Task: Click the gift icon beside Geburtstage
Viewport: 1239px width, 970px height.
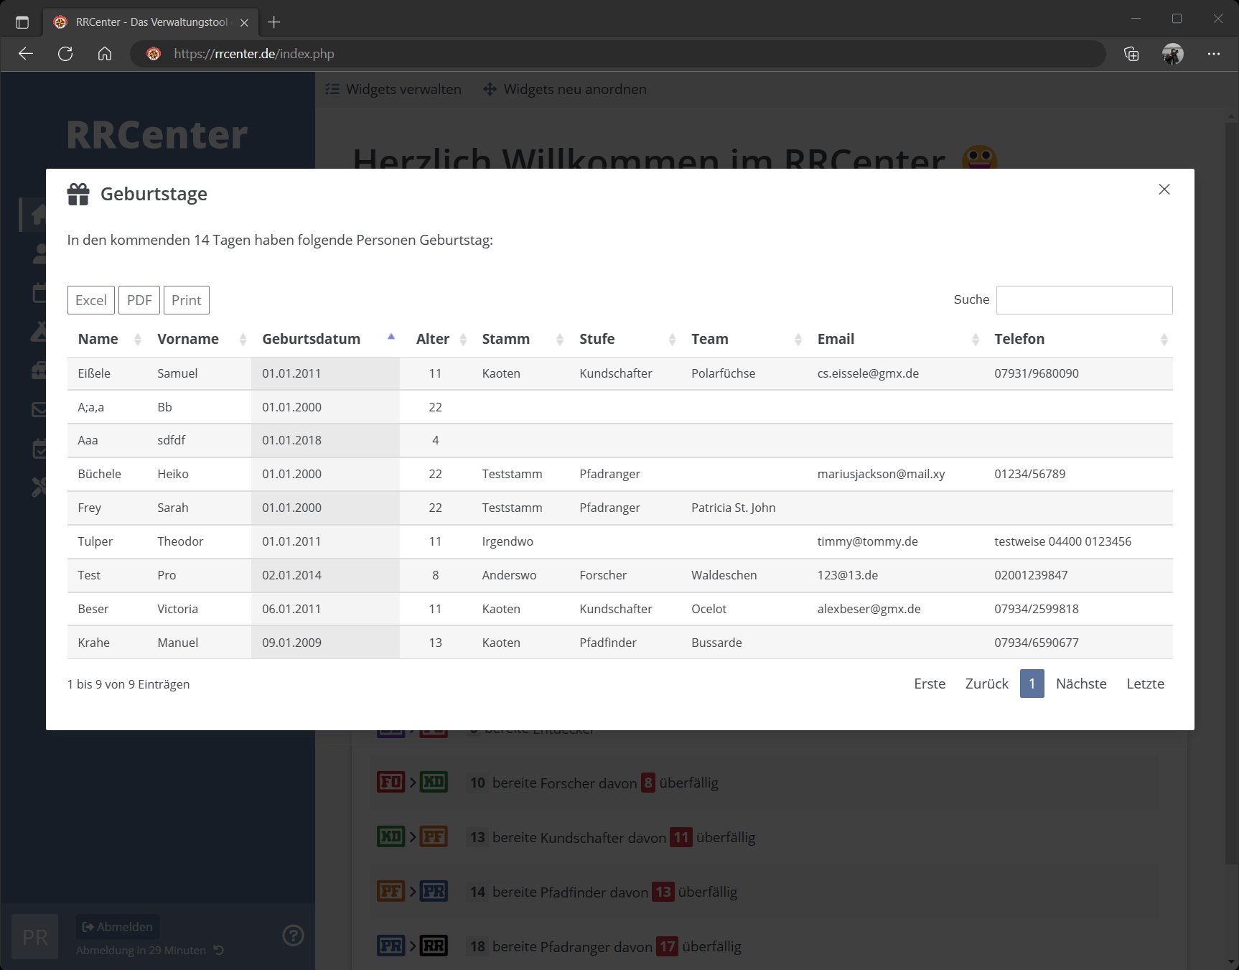Action: click(78, 194)
